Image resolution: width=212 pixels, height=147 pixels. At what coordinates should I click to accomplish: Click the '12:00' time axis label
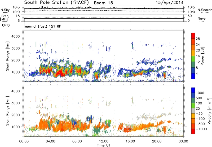pyautogui.click(x=104, y=141)
